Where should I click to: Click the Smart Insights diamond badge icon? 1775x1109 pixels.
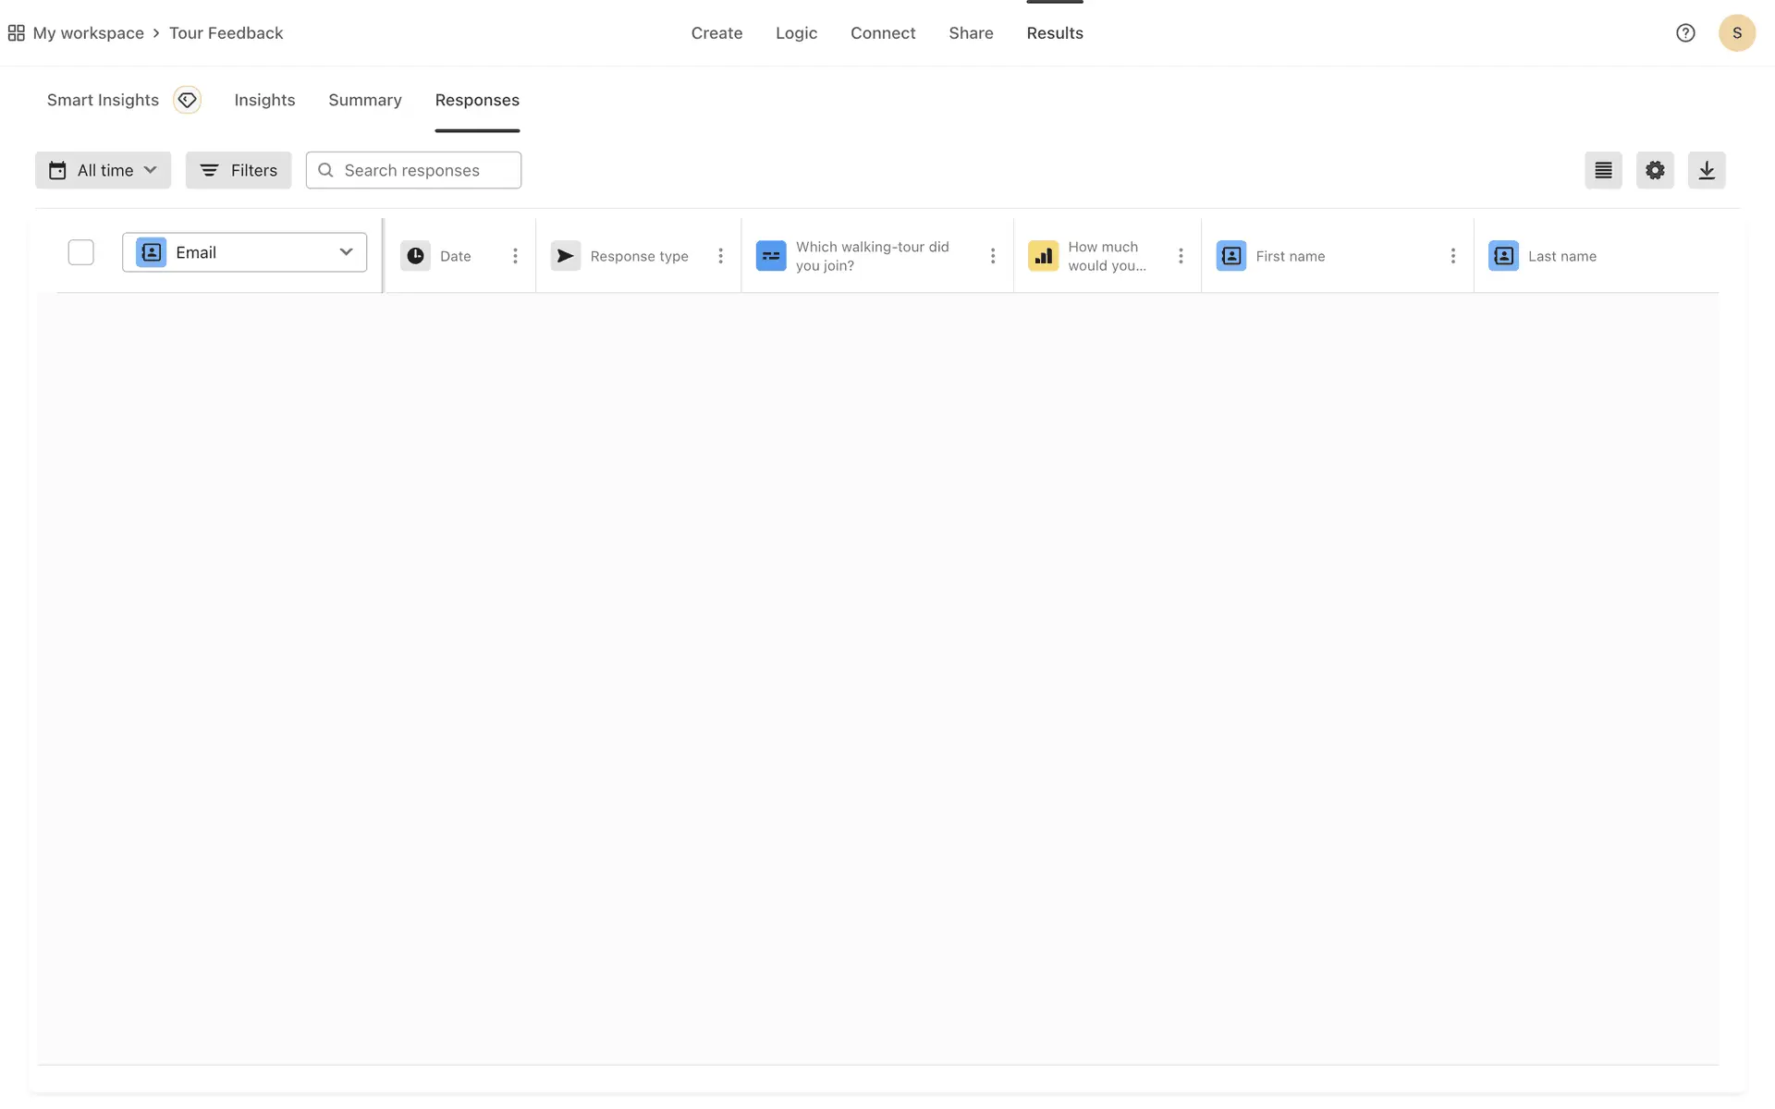(187, 100)
